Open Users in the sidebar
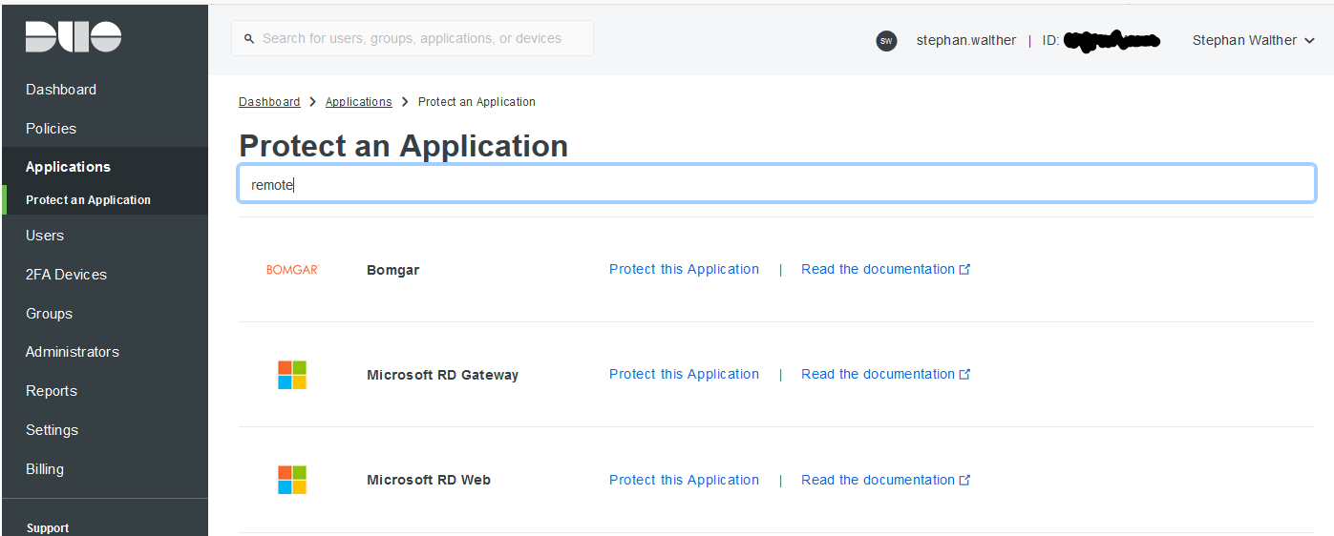This screenshot has height=536, width=1334. point(45,236)
